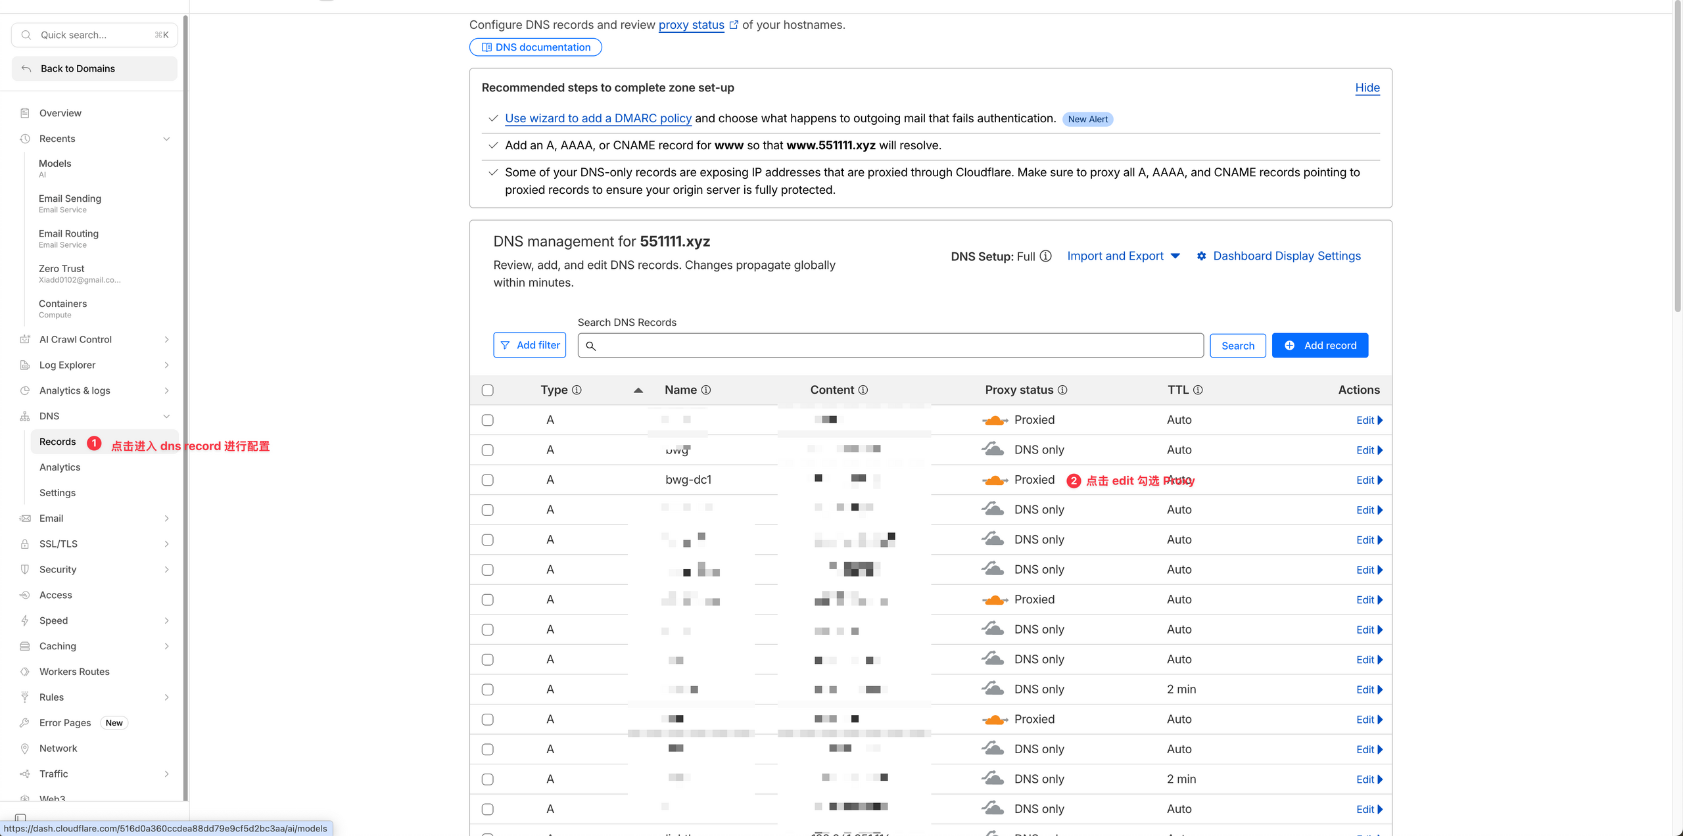Click info icon next to Proxy status

point(1062,390)
